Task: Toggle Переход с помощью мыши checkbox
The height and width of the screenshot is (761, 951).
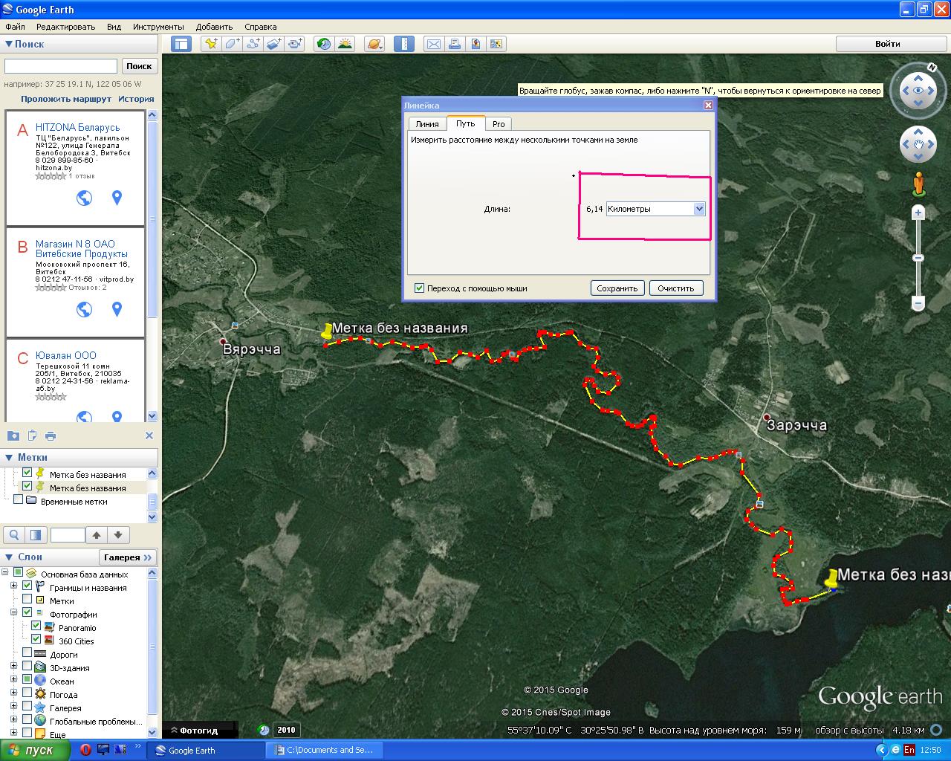Action: (419, 288)
